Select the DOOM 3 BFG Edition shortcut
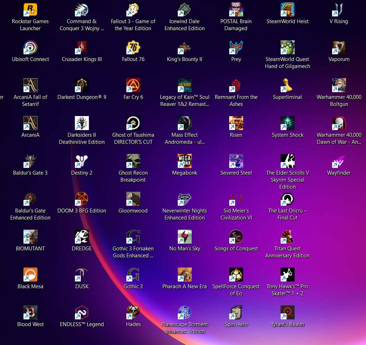The height and width of the screenshot is (345, 366). point(82,199)
